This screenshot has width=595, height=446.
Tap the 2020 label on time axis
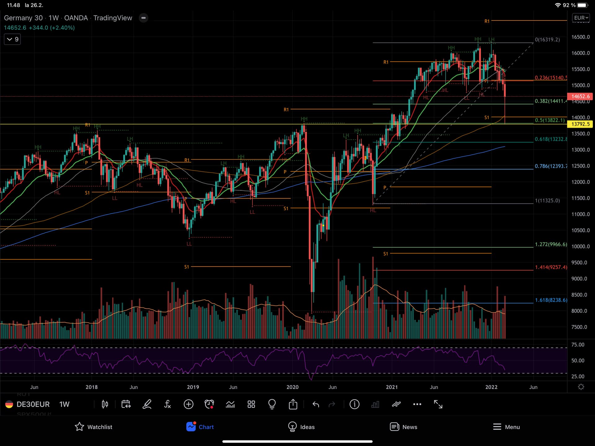point(292,387)
